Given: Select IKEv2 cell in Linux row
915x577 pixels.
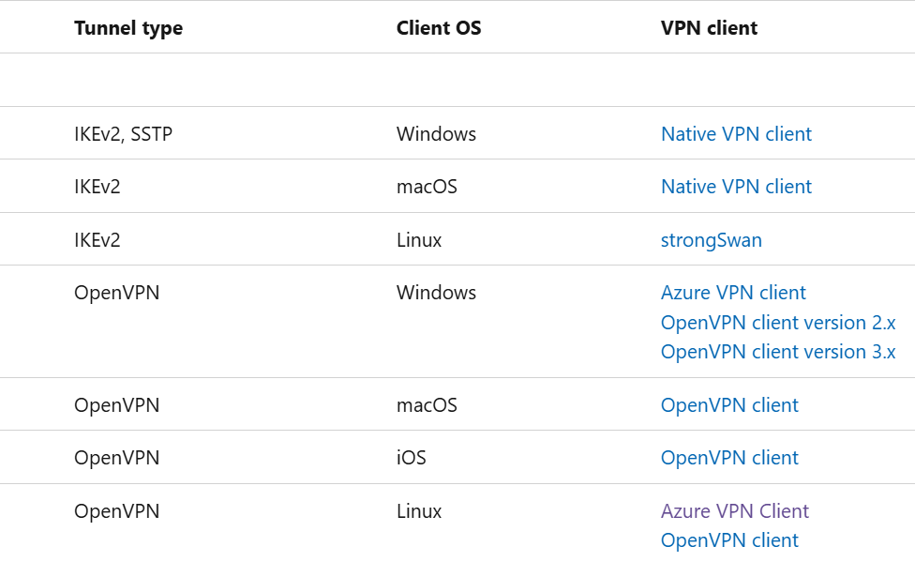Looking at the screenshot, I should pyautogui.click(x=97, y=240).
